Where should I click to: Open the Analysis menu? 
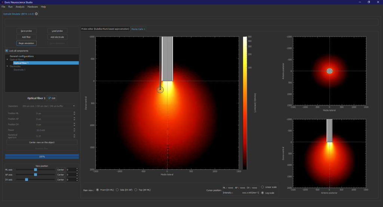click(20, 7)
